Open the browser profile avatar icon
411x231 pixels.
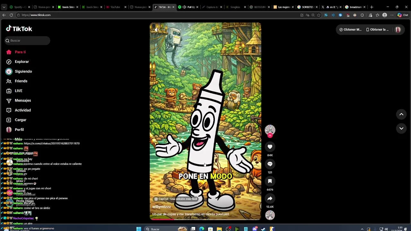(385, 15)
